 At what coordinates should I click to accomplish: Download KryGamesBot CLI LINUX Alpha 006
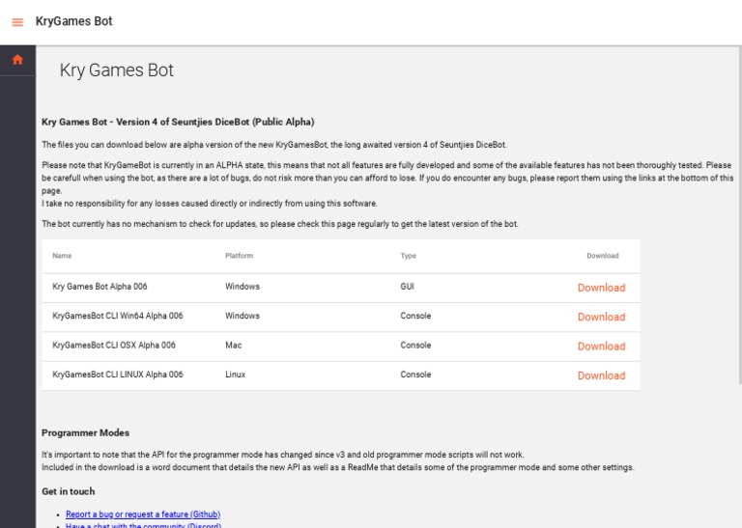click(x=601, y=375)
